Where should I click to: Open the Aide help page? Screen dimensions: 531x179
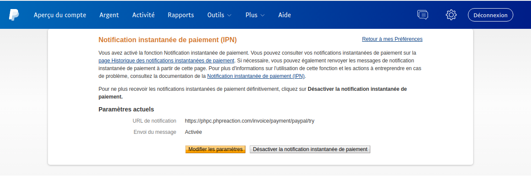(x=284, y=15)
